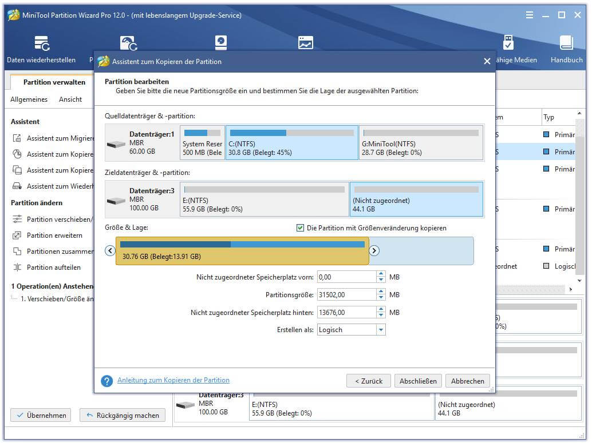Screen dimensions: 592x443
Task: Select Partition aufteilen in sidebar
Action: (53, 268)
